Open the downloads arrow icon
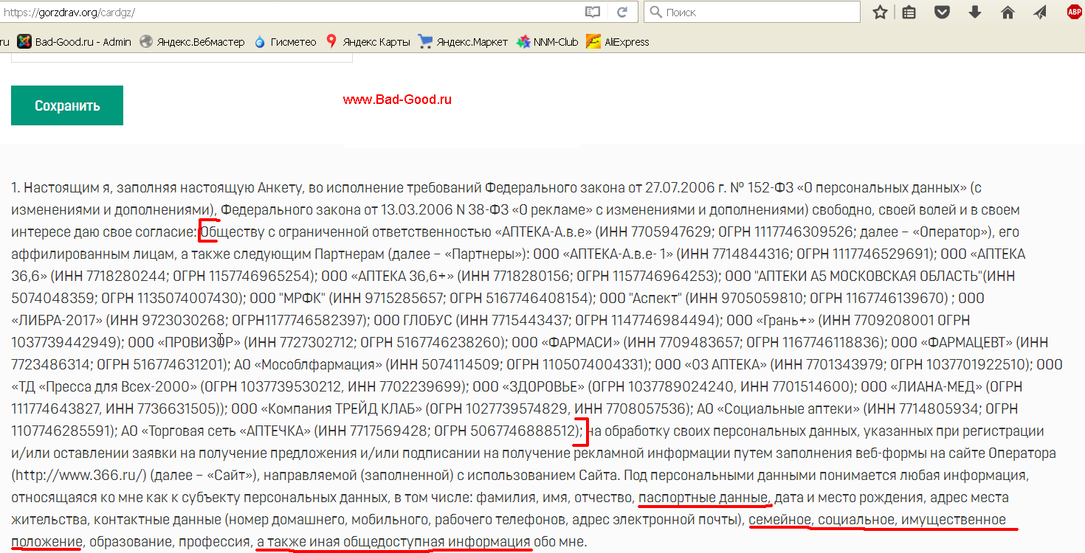Screen dimensions: 1085x553 click(x=974, y=12)
